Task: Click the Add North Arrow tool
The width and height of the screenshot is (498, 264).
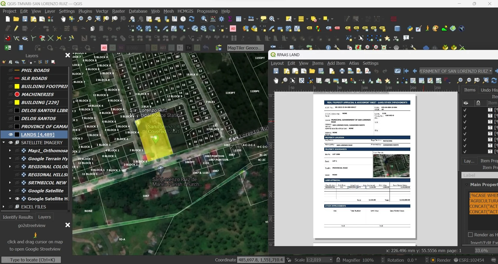Action: tap(371, 81)
